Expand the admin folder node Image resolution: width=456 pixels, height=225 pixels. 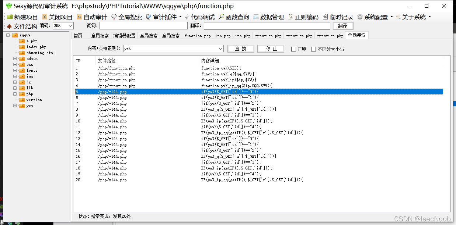point(15,59)
